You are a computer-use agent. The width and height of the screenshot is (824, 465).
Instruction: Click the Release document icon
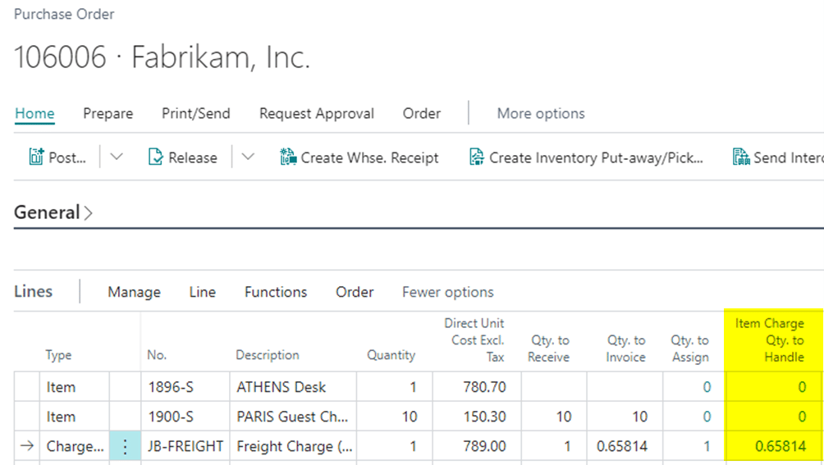(156, 157)
